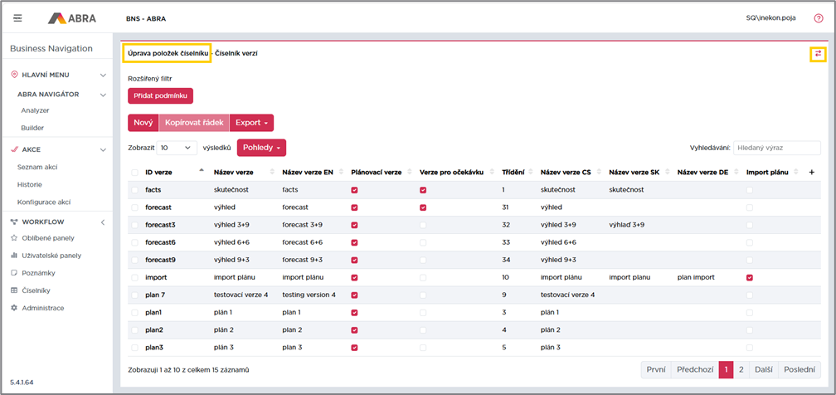Click the Další pagination button
The image size is (836, 395).
pos(764,369)
